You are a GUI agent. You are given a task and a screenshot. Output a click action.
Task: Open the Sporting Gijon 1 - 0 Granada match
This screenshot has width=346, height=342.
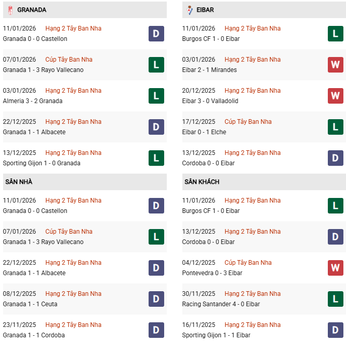[42, 163]
